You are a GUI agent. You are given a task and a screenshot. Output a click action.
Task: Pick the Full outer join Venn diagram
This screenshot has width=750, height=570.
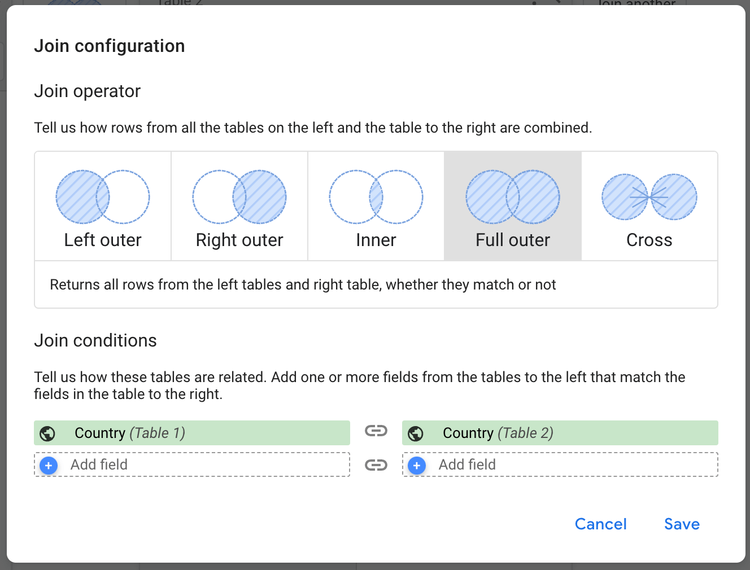[513, 197]
